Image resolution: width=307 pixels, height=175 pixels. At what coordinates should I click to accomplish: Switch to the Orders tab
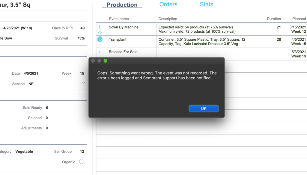click(x=168, y=4)
